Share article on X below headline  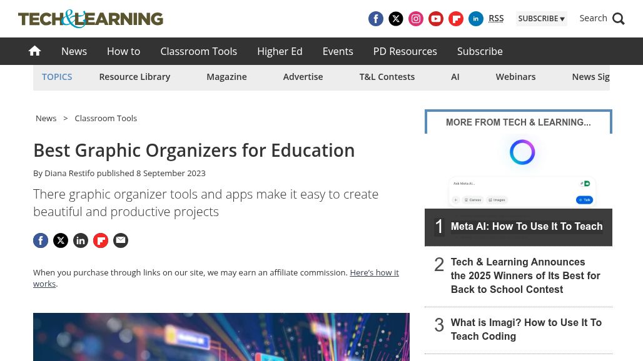coord(61,240)
